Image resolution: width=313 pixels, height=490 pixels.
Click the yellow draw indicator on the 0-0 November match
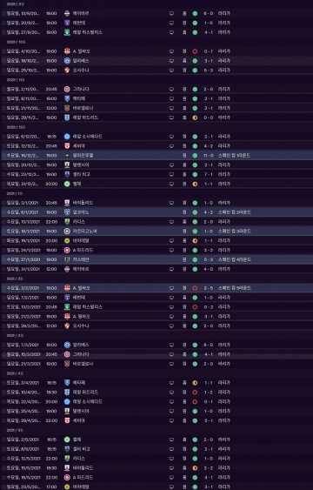(195, 117)
